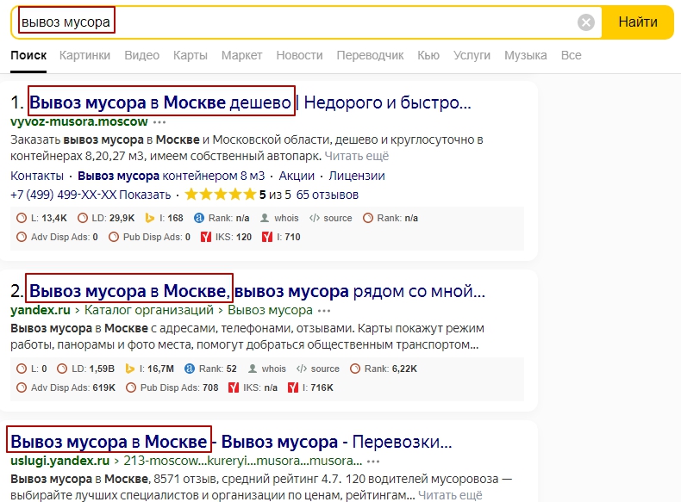
Task: Click Alexa Rank icon in first result's bar
Action: tap(199, 218)
